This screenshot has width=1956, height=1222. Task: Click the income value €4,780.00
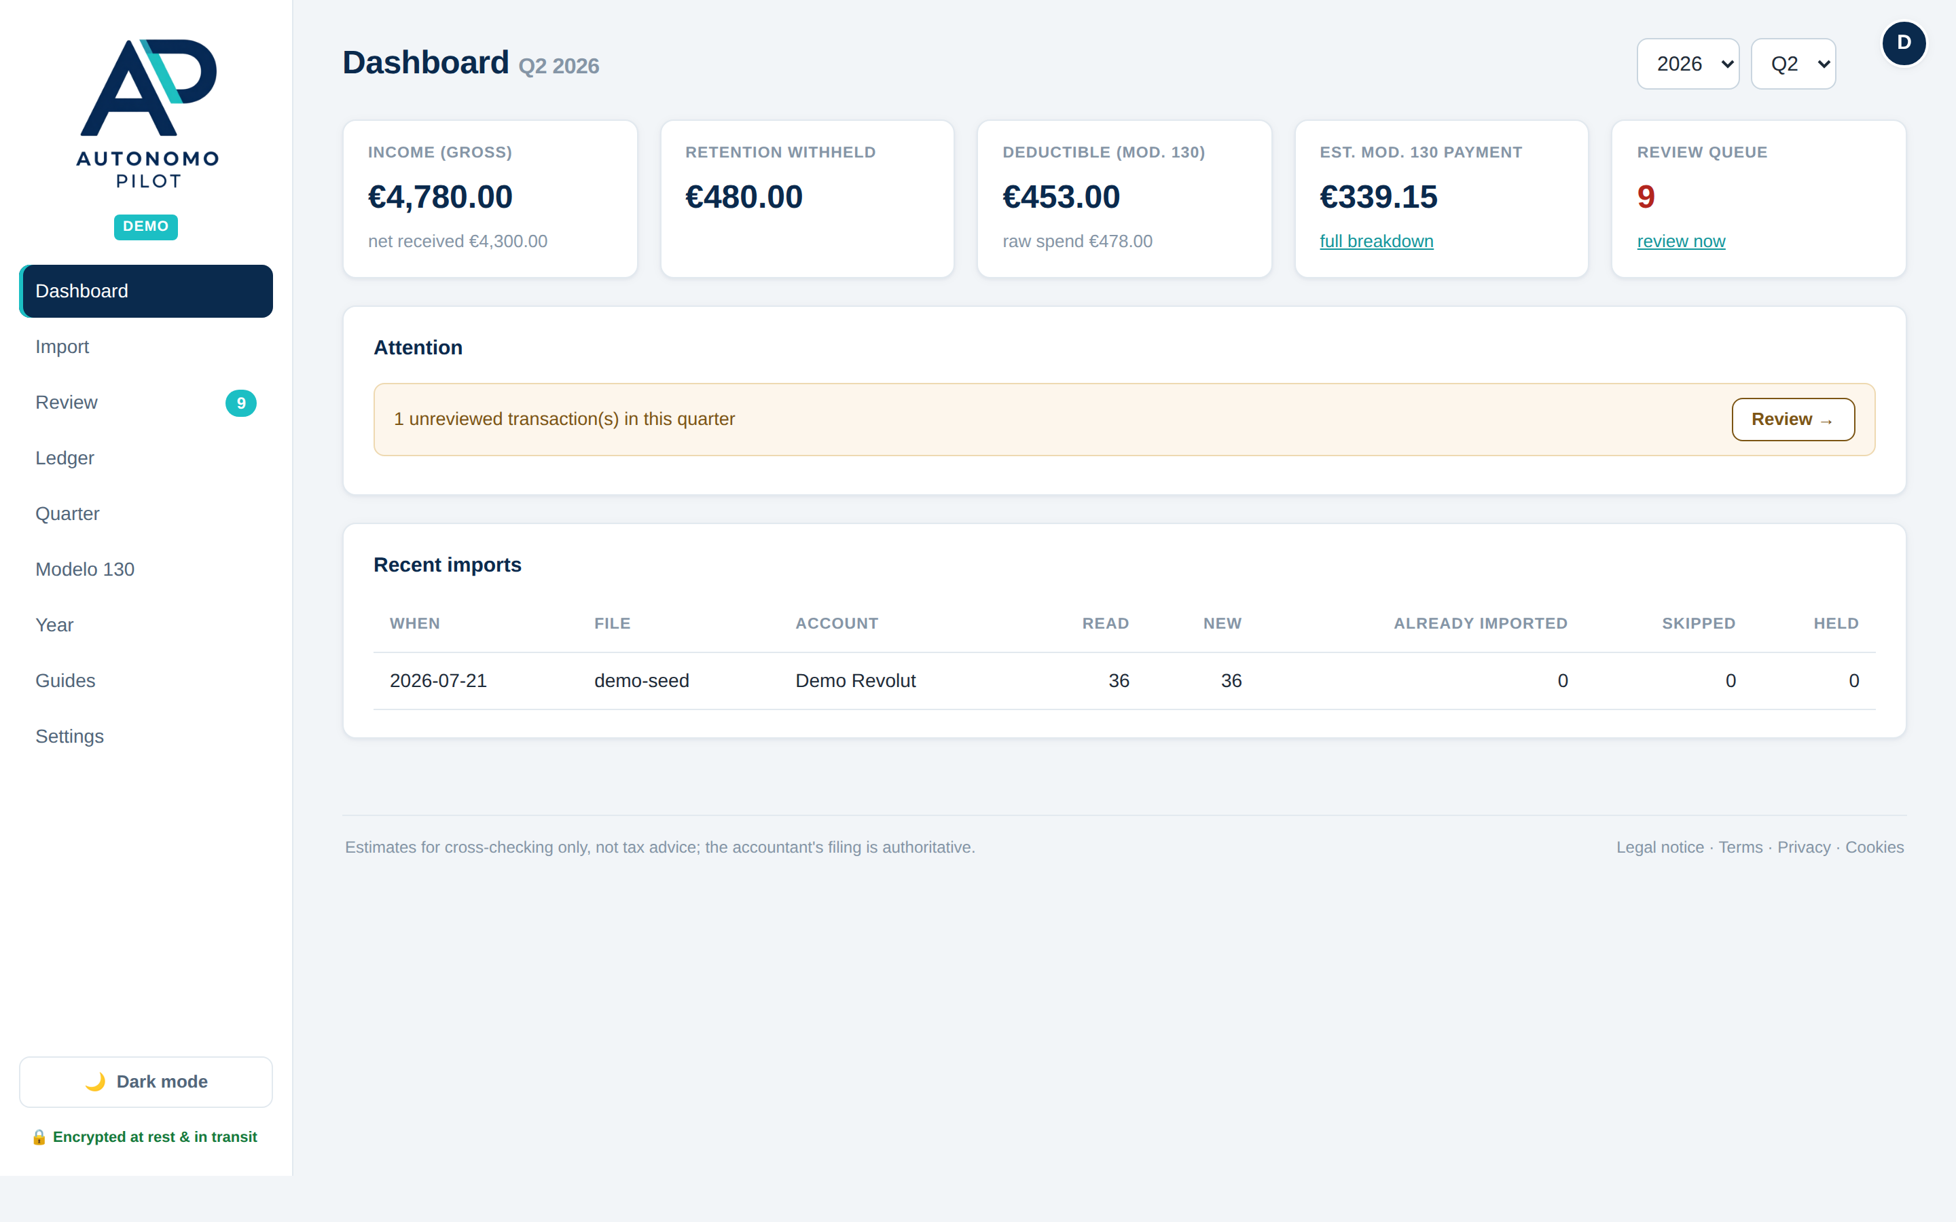441,197
